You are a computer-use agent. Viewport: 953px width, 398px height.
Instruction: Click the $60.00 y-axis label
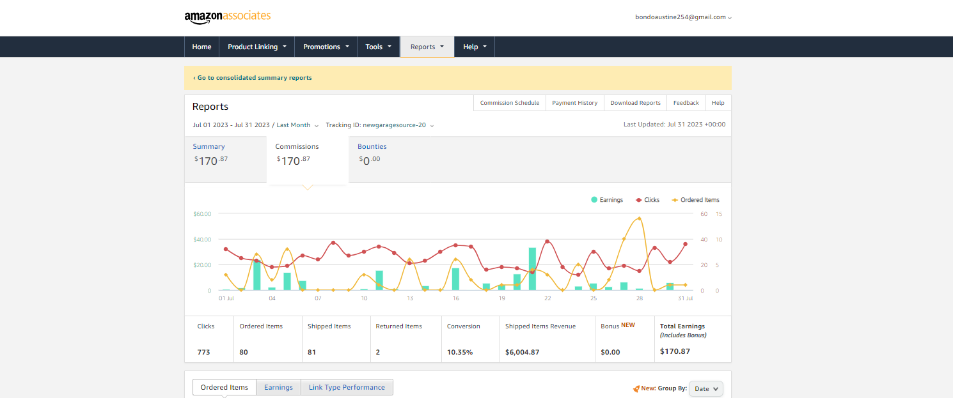tap(202, 214)
